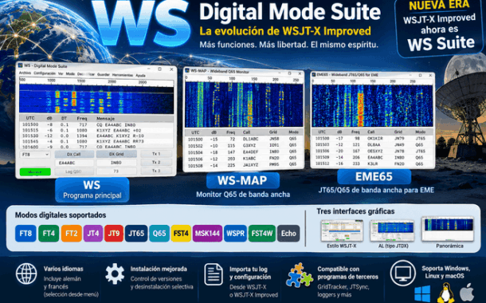Viewport: 486px width, 303px height.
Task: Select the AL (tipo JTDX) interface thumbnail
Action: pyautogui.click(x=392, y=231)
